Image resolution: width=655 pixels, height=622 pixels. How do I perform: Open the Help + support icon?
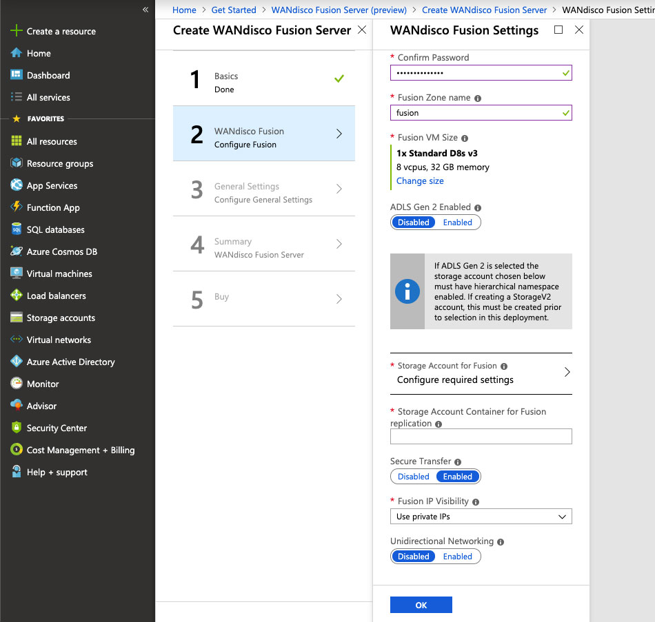tap(17, 471)
